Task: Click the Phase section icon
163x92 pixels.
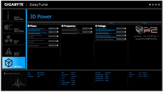Action: (x=29, y=26)
